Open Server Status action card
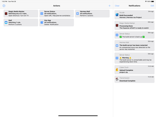This screenshot has width=156, height=117. coord(57,14)
